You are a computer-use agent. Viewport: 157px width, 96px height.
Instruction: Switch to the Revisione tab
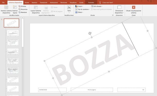(x=64, y=3)
